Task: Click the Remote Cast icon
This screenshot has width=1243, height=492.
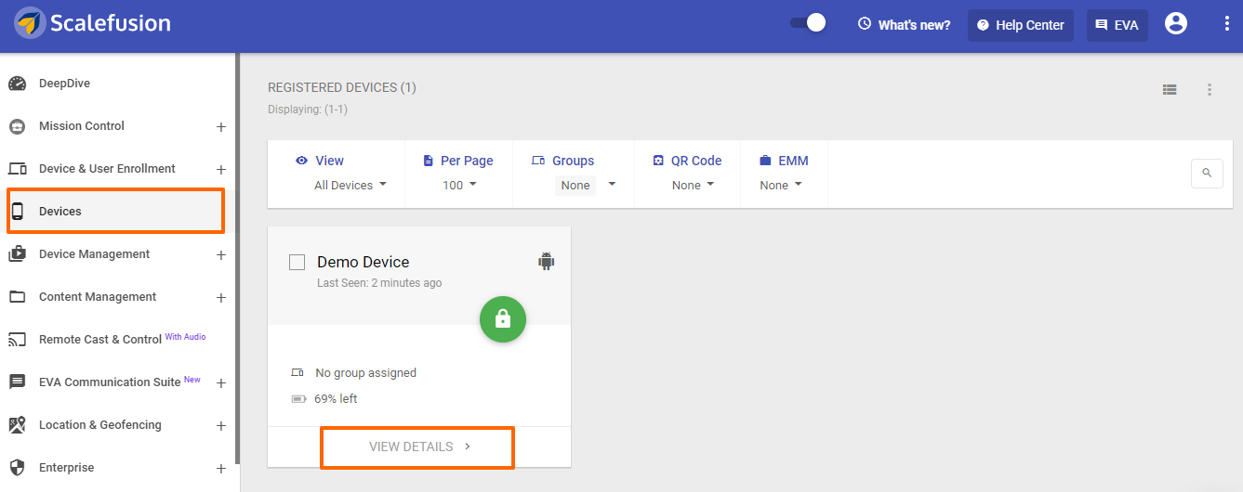Action: pyautogui.click(x=18, y=340)
